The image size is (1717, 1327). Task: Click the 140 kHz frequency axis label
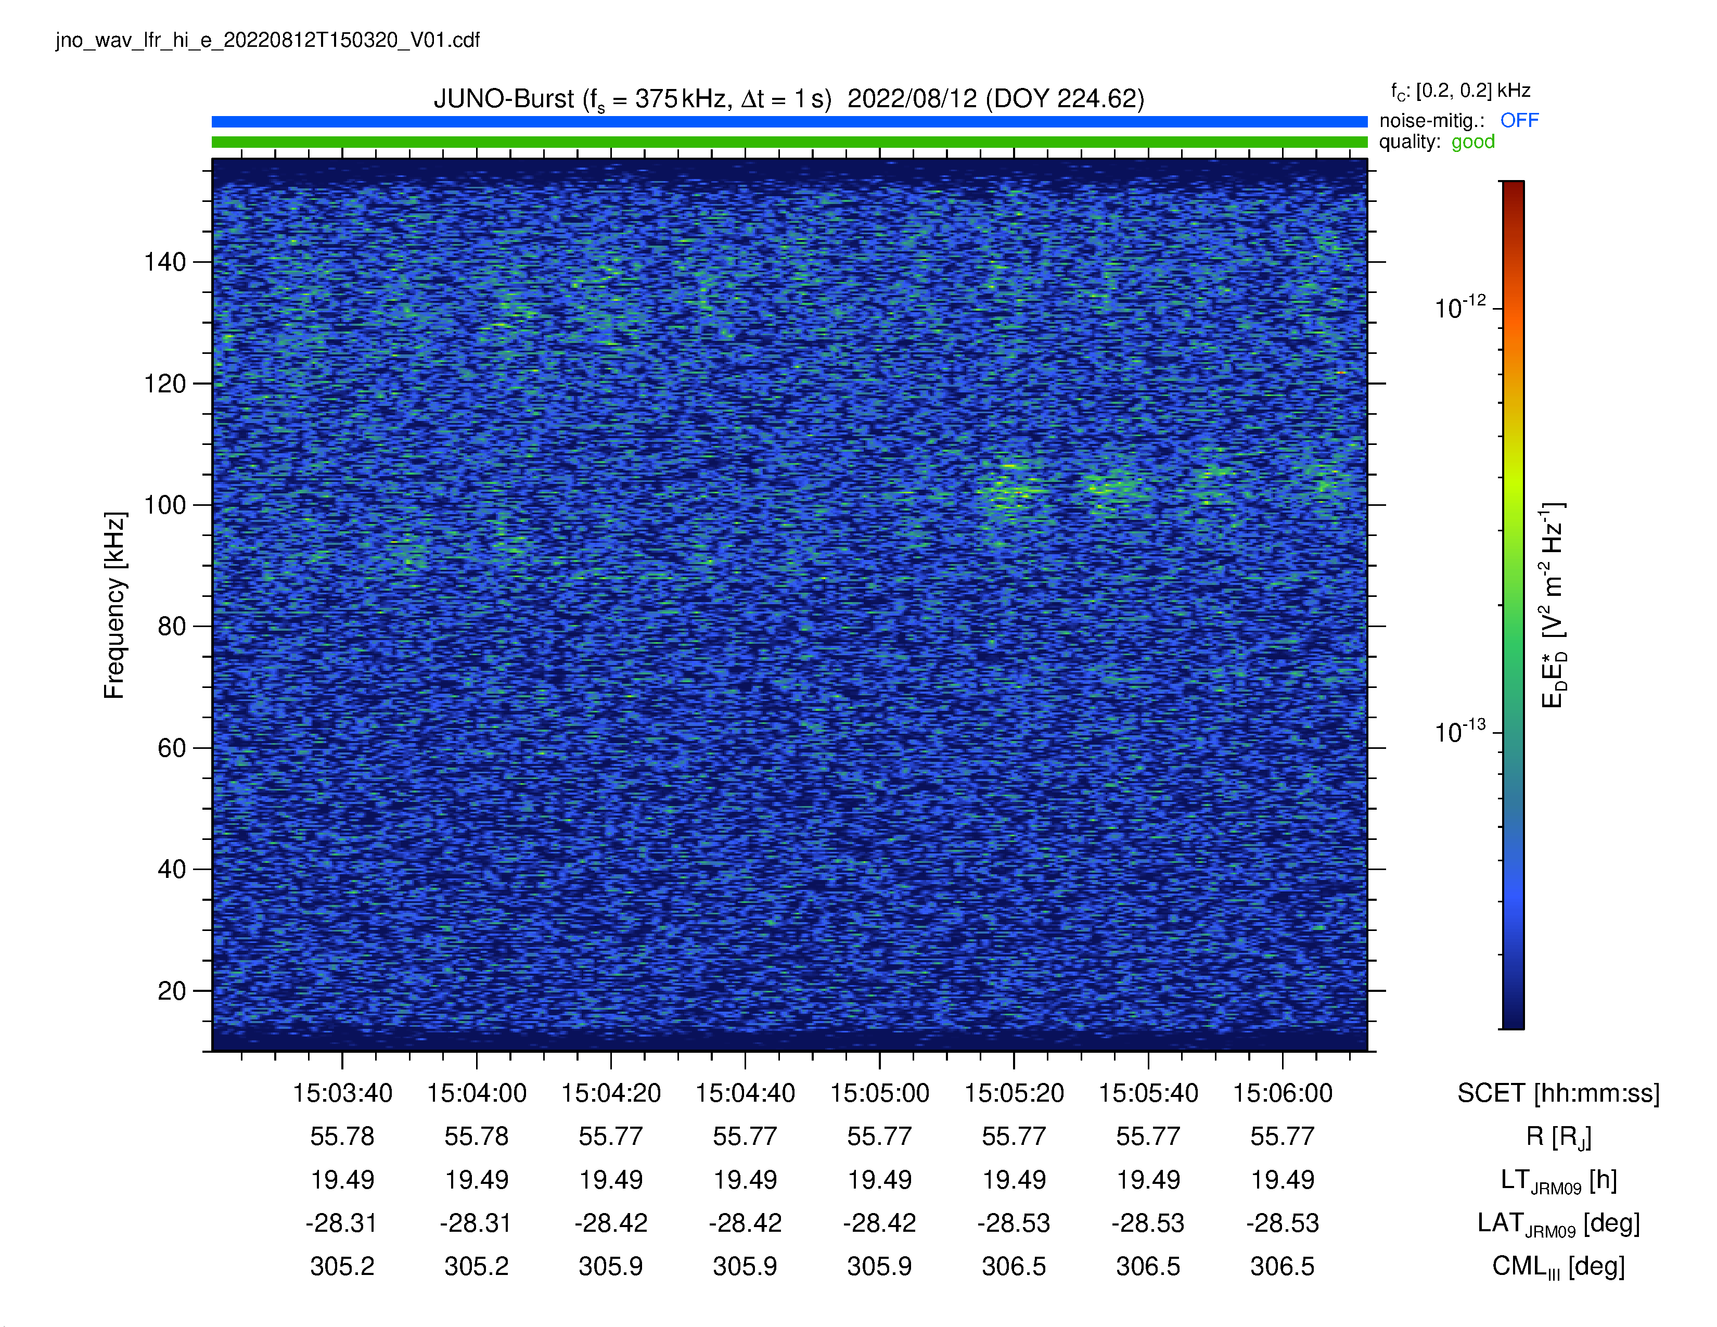(165, 262)
